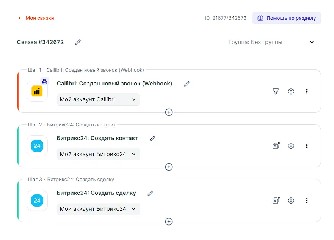
Task: Open three-dot menu for Создать сделку step
Action: (307, 201)
